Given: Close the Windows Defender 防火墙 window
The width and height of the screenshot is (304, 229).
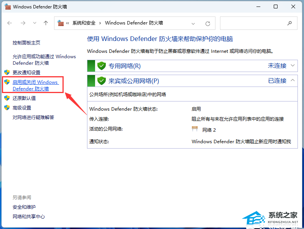Looking at the screenshot, I should 293,7.
